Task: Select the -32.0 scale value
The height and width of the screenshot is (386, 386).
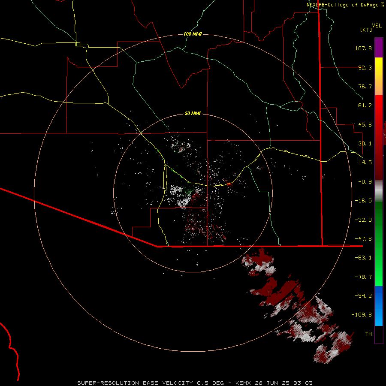Action: (363, 220)
